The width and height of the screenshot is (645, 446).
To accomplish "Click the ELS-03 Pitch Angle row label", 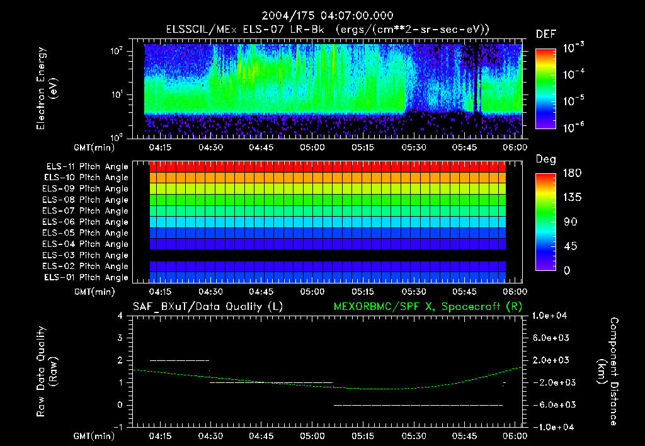I will coord(85,255).
